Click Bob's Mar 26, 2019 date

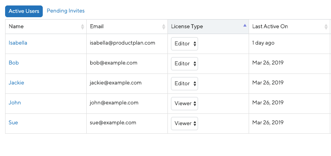point(268,63)
